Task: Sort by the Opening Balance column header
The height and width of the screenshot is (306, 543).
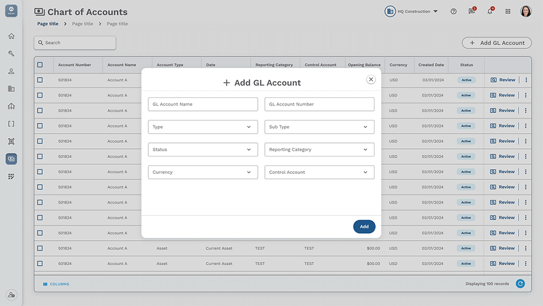Action: coord(364,65)
